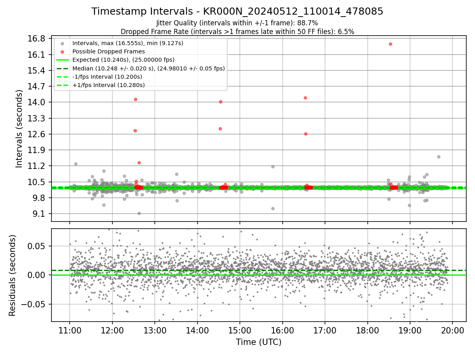Screen dimensions: 475x356
Task: Click the −0.05 residuals tick label
Action: [34, 304]
